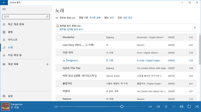The image size is (201, 112).
Task: Add a new playlist with plus icon
Action: click(x=47, y=64)
